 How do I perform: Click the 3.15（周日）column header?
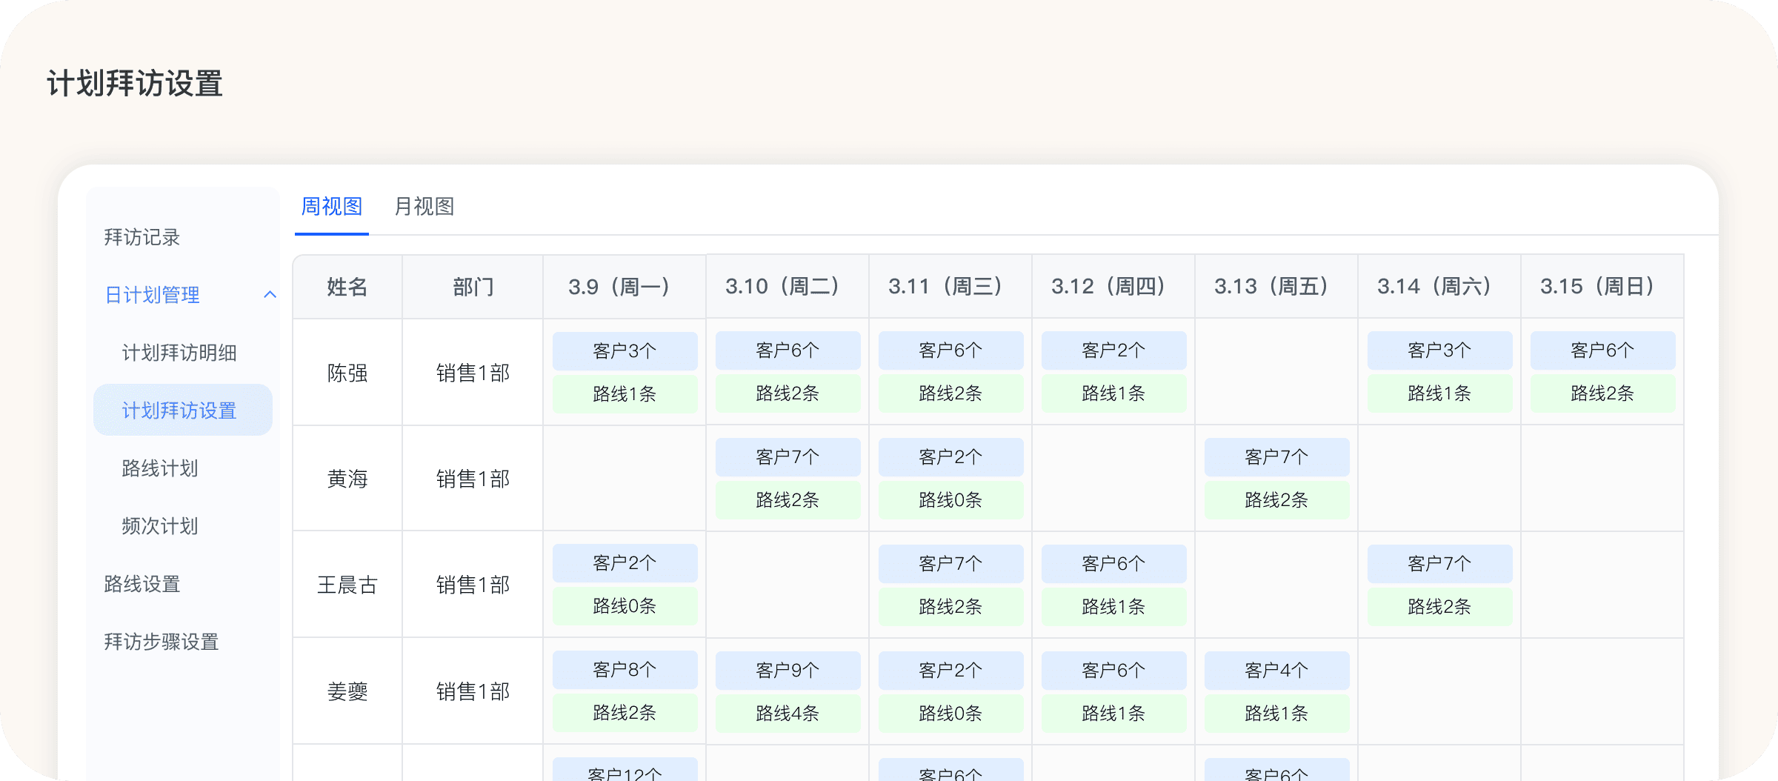click(x=1602, y=287)
